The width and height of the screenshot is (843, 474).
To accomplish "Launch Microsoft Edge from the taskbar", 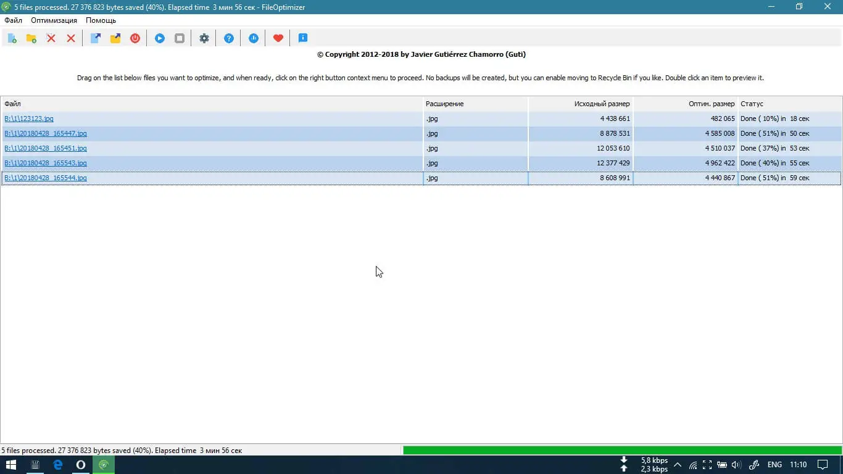I will 58,465.
